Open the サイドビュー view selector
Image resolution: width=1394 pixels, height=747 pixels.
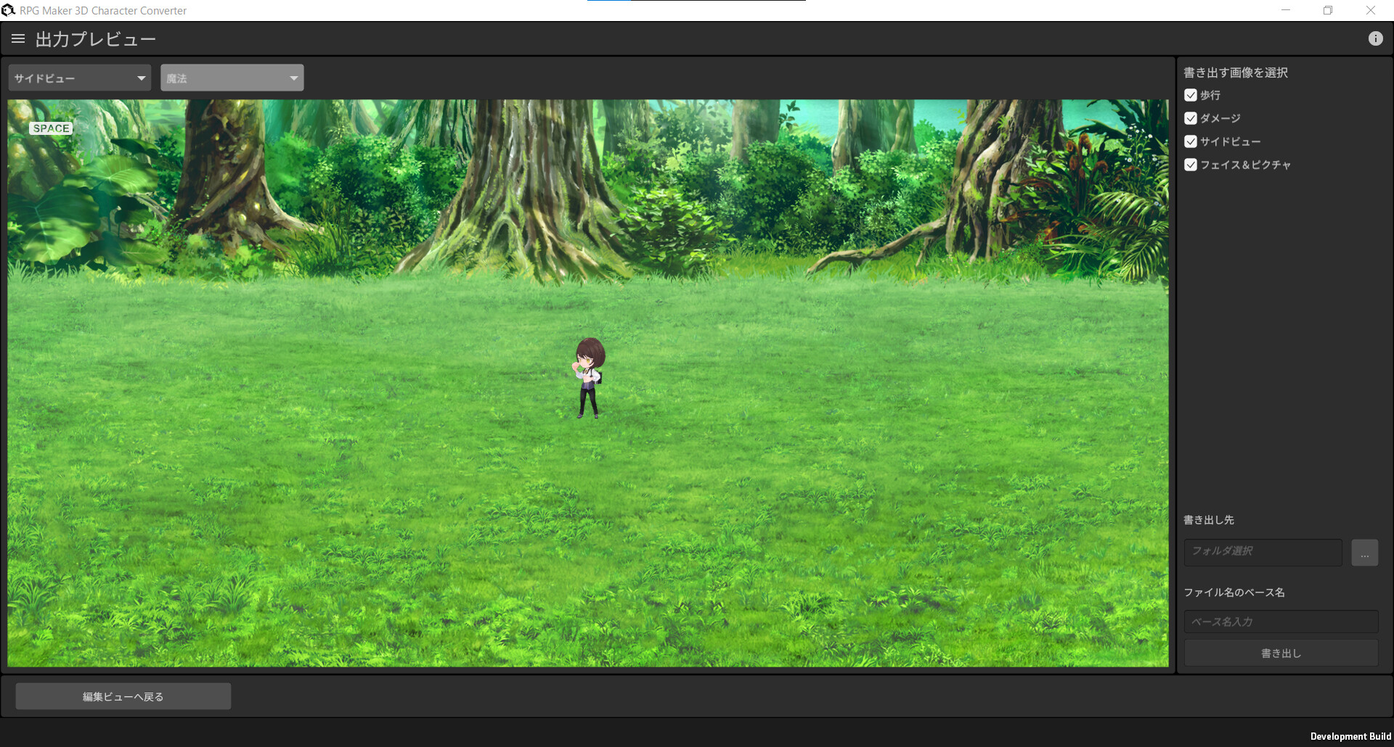pos(78,78)
